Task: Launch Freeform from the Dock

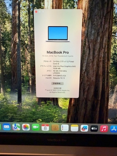Action: point(84,128)
